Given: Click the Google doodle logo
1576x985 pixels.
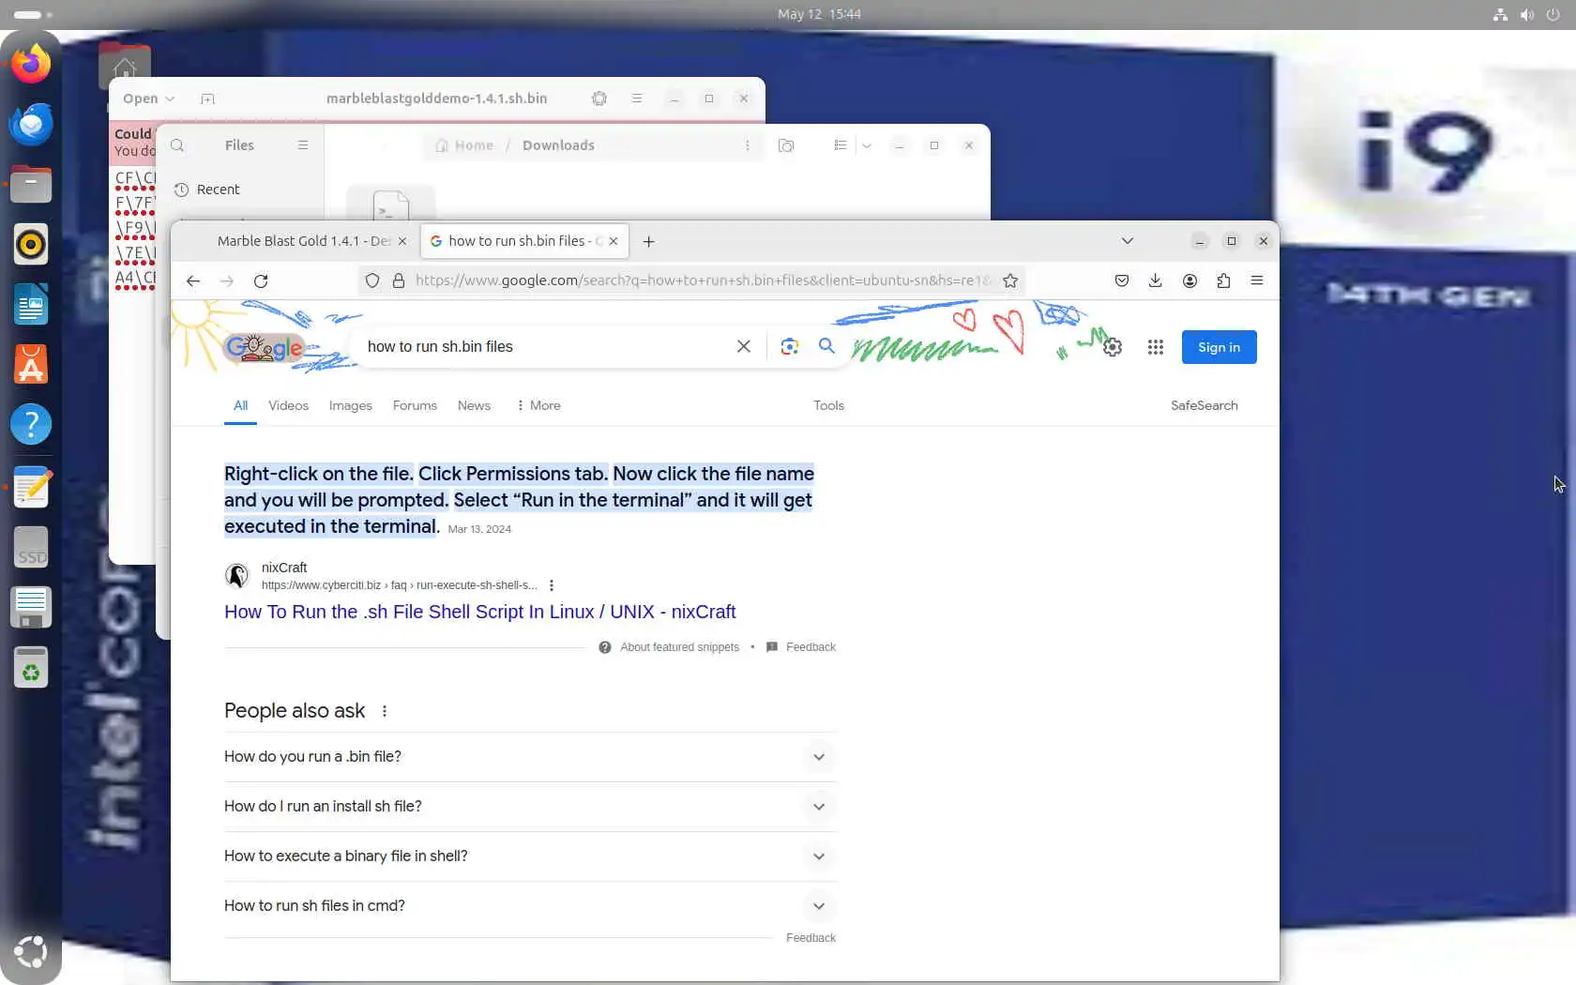Looking at the screenshot, I should tap(264, 348).
